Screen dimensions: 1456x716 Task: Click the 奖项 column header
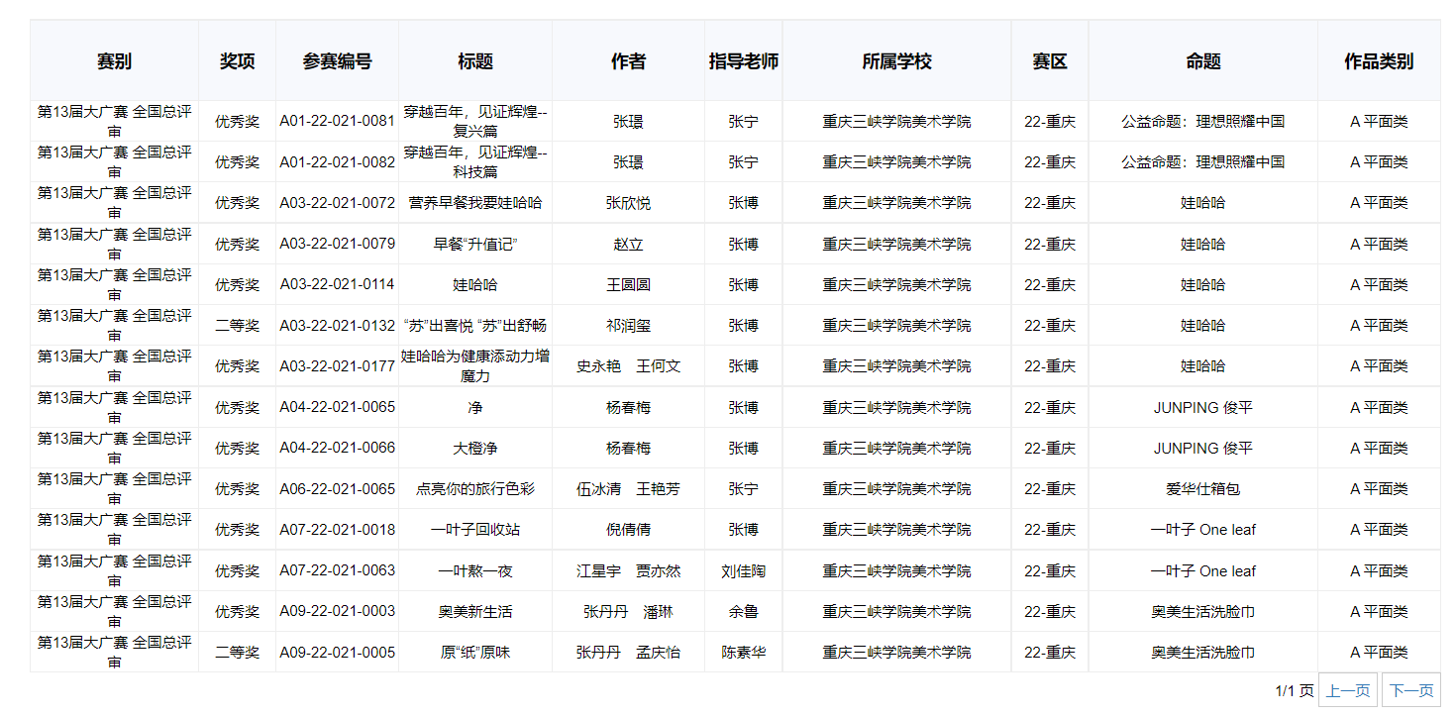click(x=238, y=61)
